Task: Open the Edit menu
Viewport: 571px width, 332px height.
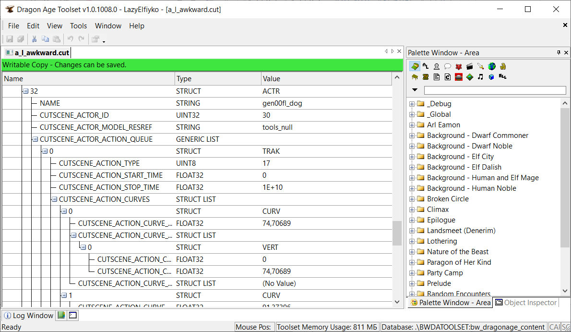Action: point(33,26)
